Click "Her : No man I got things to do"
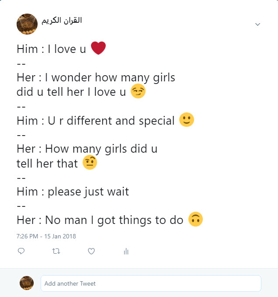This screenshot has height=297, width=278. 100,220
